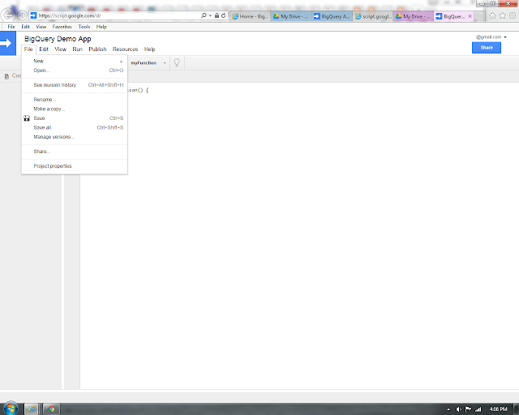Select Share... in the File menu
This screenshot has height=415, width=519.
pos(75,152)
